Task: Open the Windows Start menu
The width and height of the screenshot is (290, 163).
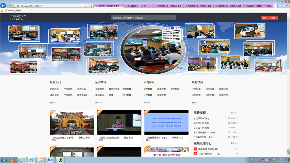Action: [x=12, y=160]
